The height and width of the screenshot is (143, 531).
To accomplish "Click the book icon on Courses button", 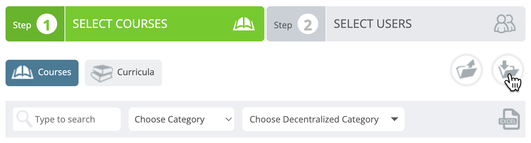I will click(23, 73).
